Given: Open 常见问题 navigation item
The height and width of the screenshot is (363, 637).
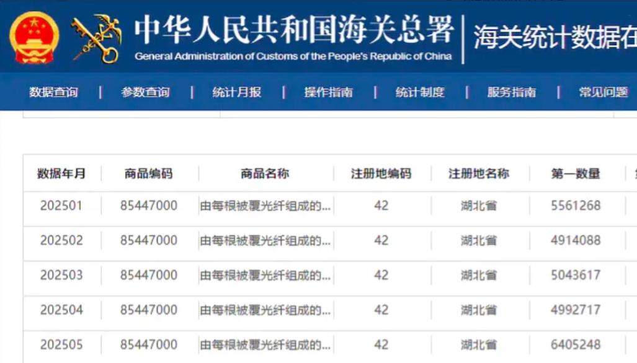Looking at the screenshot, I should pyautogui.click(x=604, y=92).
